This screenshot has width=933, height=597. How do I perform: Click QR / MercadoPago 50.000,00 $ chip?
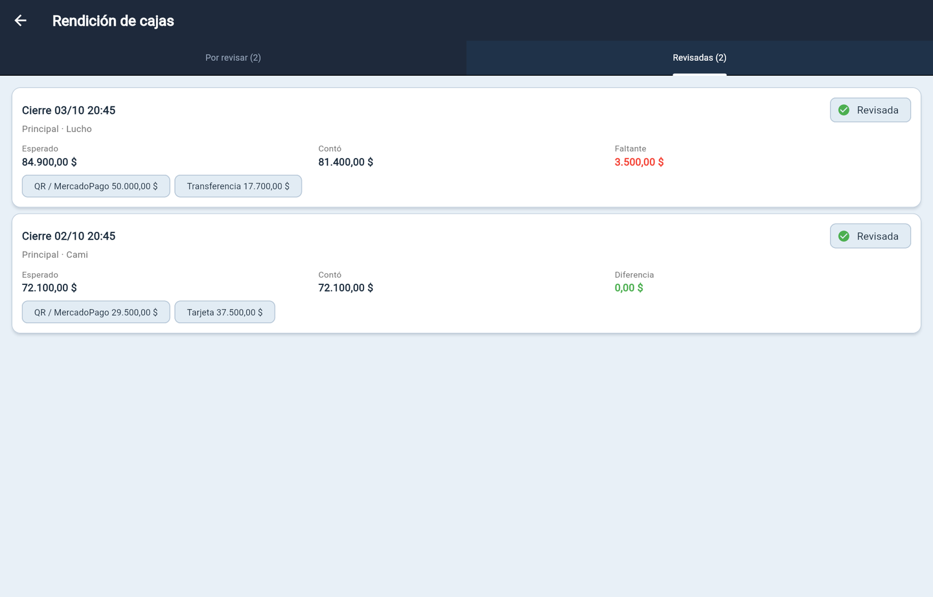click(96, 186)
